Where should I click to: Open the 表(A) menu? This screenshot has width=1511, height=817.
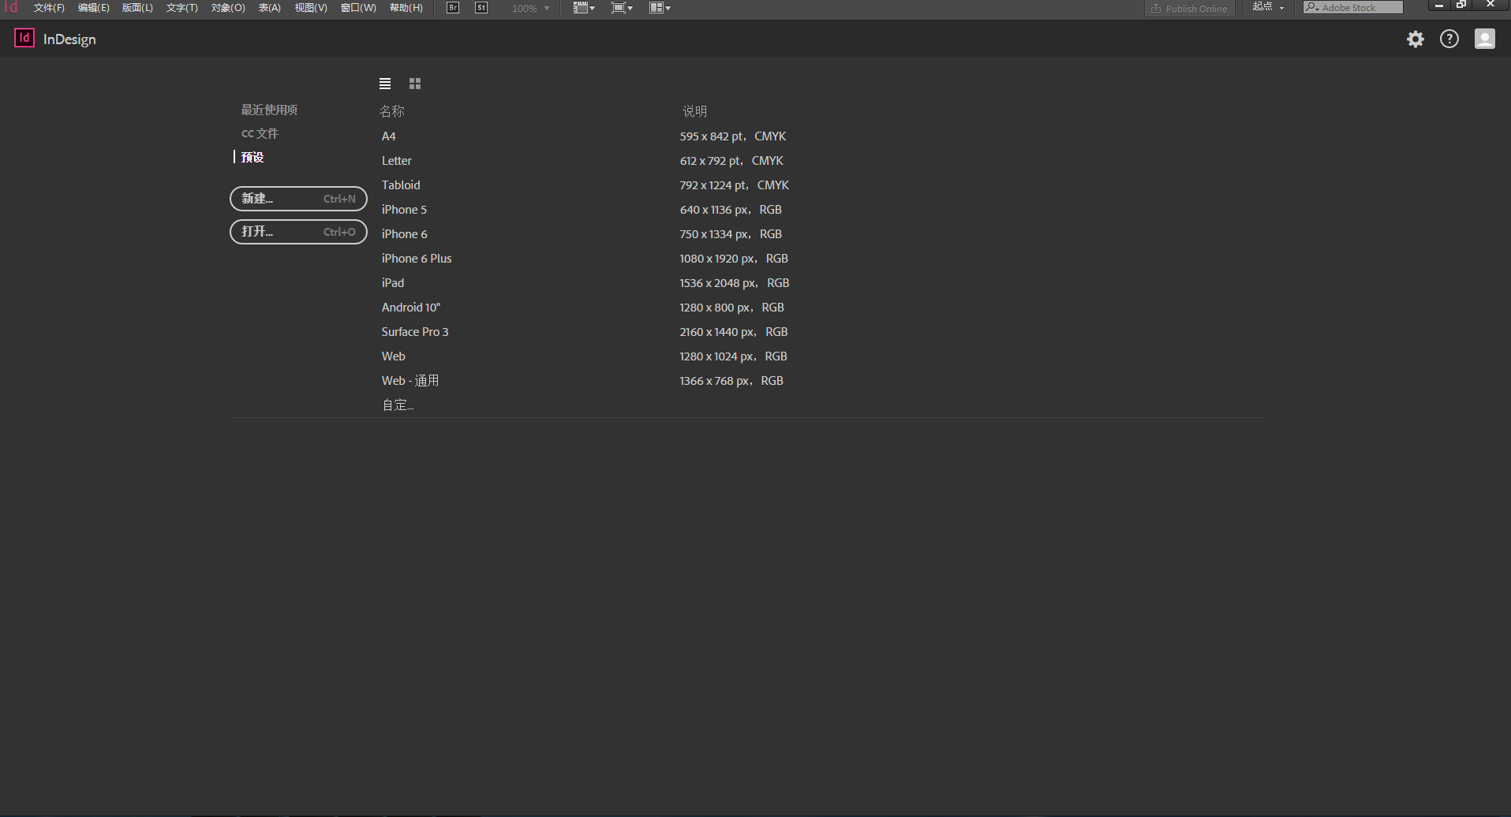(270, 8)
